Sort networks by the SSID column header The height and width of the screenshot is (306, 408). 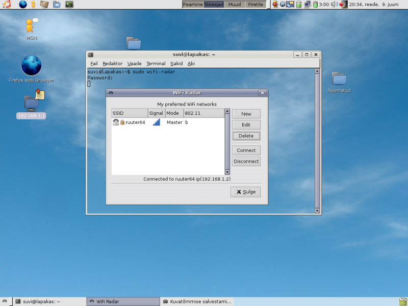(130, 113)
